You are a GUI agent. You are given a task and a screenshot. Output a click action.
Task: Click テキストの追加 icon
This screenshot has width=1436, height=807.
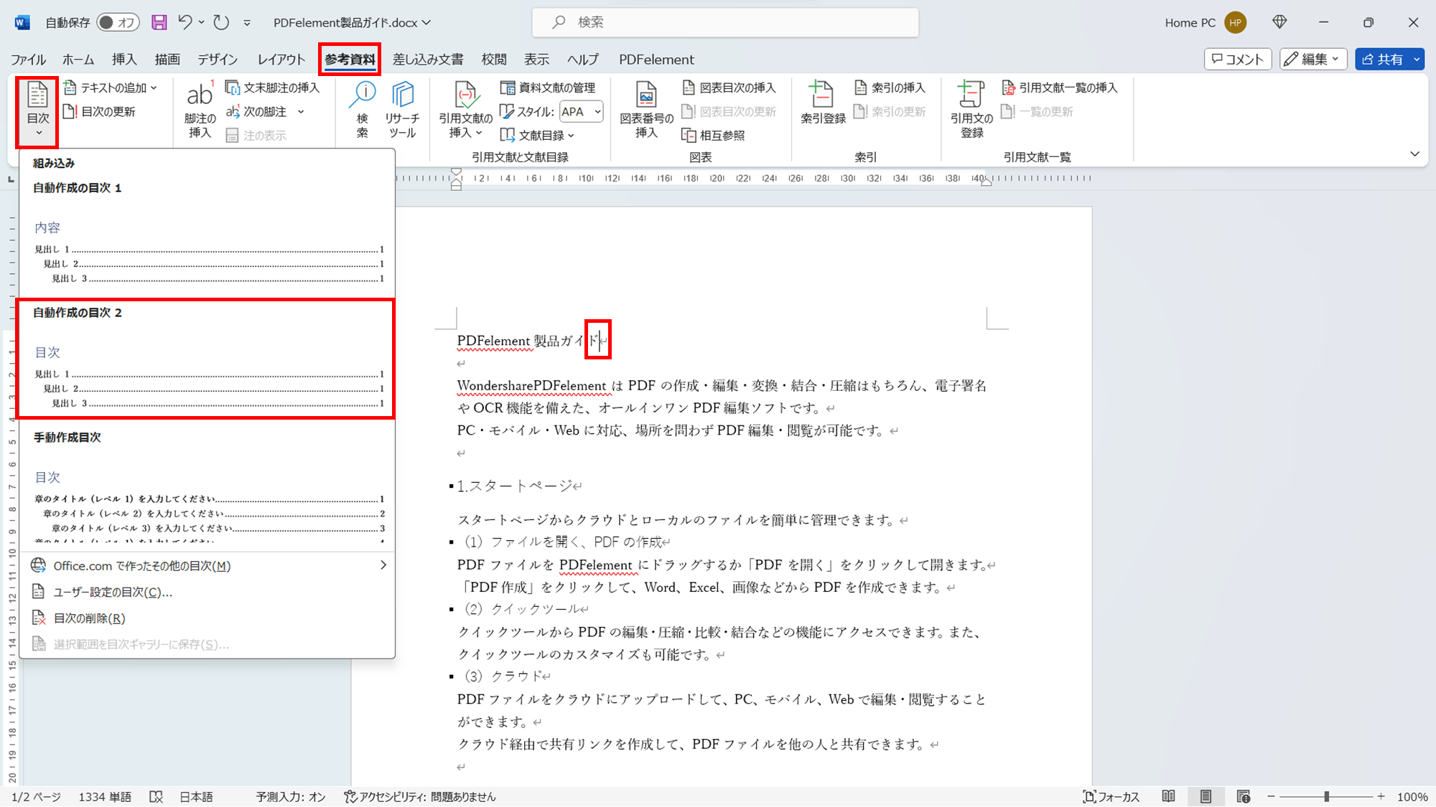pyautogui.click(x=70, y=88)
